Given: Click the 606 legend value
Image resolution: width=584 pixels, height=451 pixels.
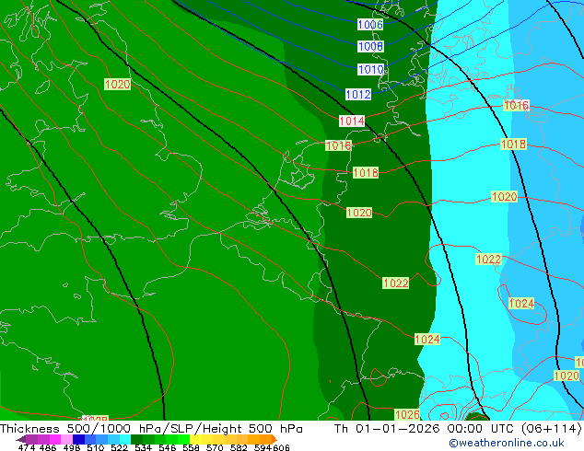Looking at the screenshot, I should [x=280, y=447].
